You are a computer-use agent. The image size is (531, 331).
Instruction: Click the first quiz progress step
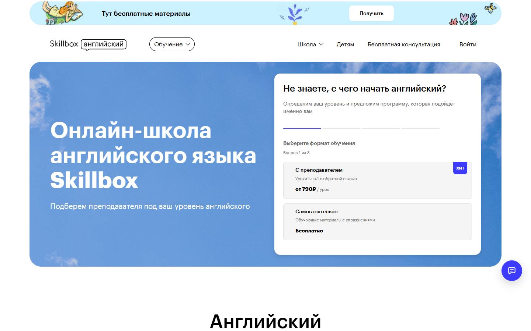pos(302,128)
